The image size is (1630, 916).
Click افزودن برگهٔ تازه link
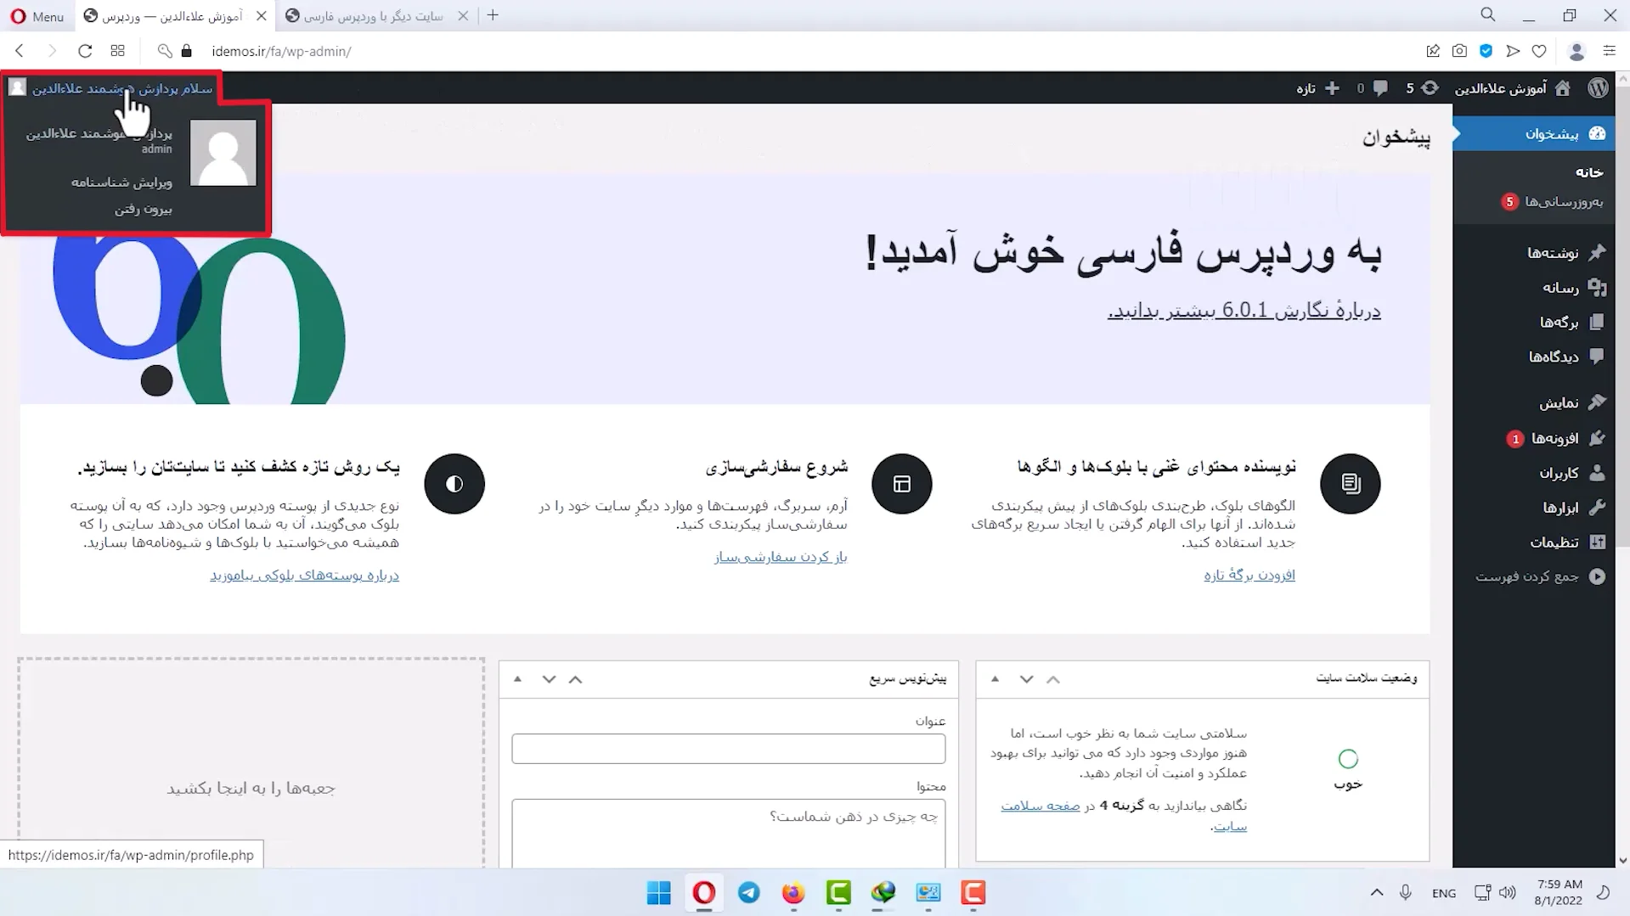coord(1249,575)
